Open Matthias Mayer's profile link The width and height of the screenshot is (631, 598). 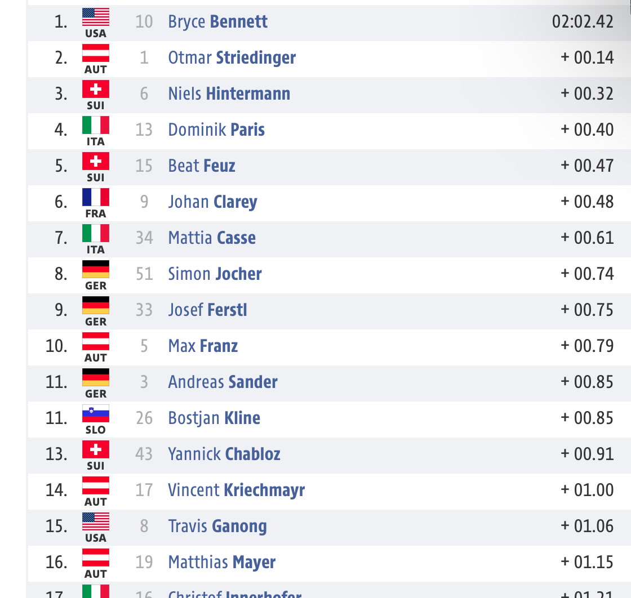point(222,562)
